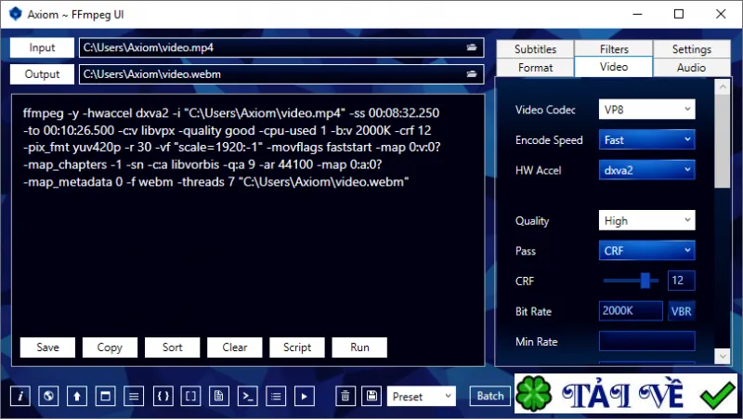
Task: Click the floppy disk save preset icon
Action: pos(372,397)
